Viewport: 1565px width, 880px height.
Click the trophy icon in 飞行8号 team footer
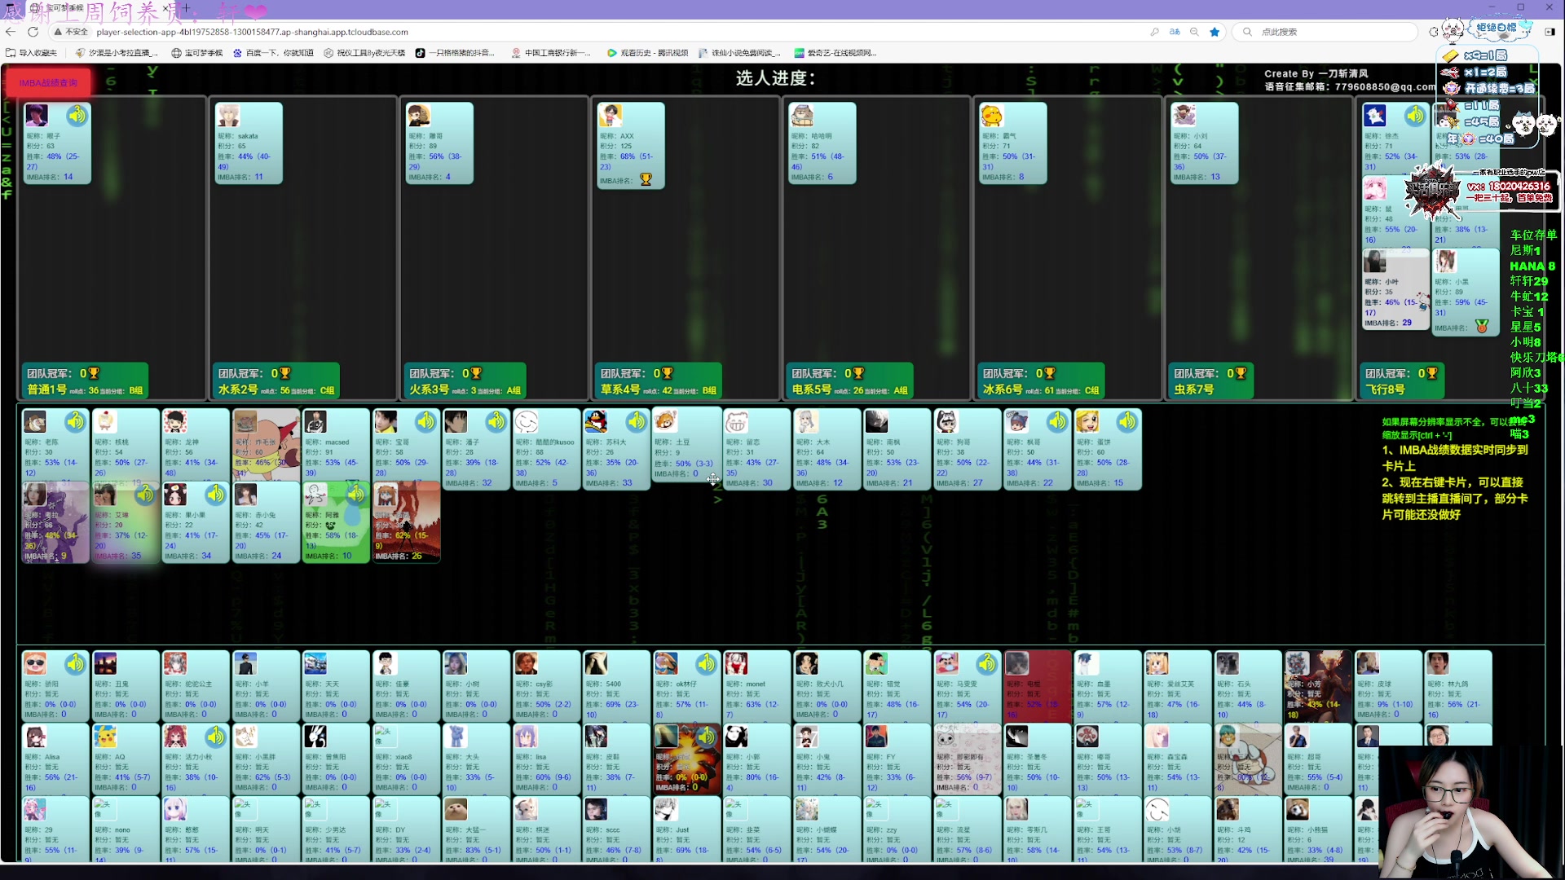click(1432, 373)
